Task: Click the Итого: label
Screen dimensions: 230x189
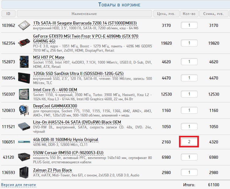Action: click(x=189, y=185)
